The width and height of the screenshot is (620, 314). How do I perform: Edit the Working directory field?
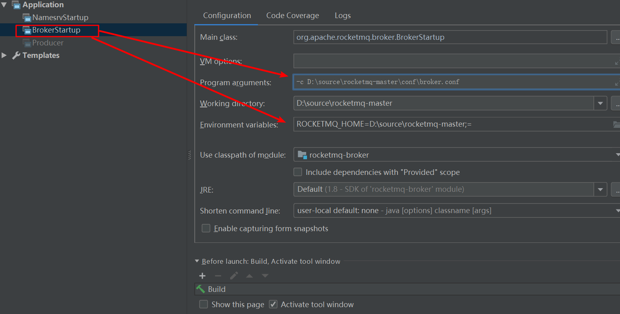pyautogui.click(x=444, y=103)
